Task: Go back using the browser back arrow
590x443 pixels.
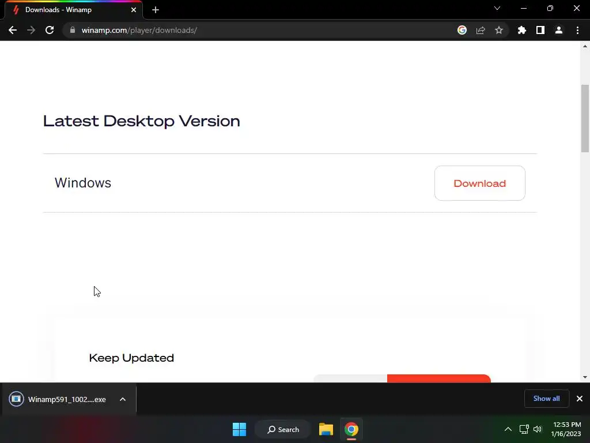Action: point(13,30)
